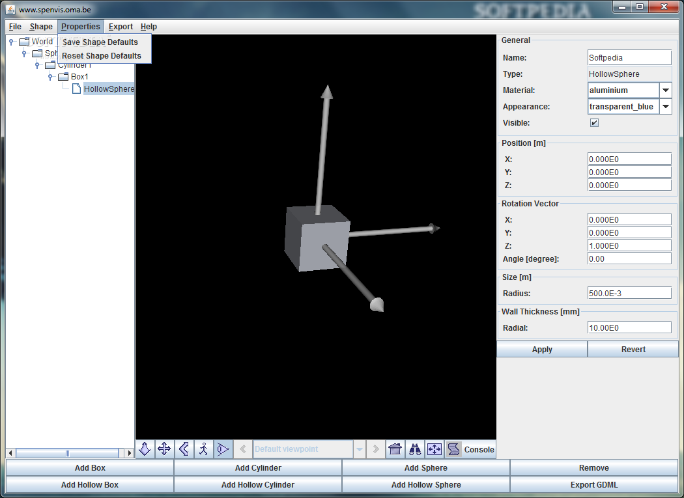Open the Export menu
Image resolution: width=684 pixels, height=498 pixels.
pyautogui.click(x=121, y=27)
